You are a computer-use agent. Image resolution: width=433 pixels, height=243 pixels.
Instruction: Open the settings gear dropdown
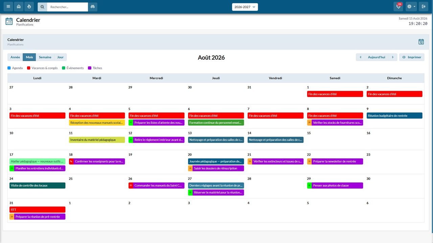point(411,7)
